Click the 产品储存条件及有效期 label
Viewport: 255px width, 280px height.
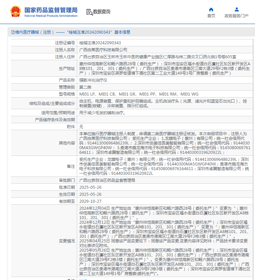pos(55,120)
